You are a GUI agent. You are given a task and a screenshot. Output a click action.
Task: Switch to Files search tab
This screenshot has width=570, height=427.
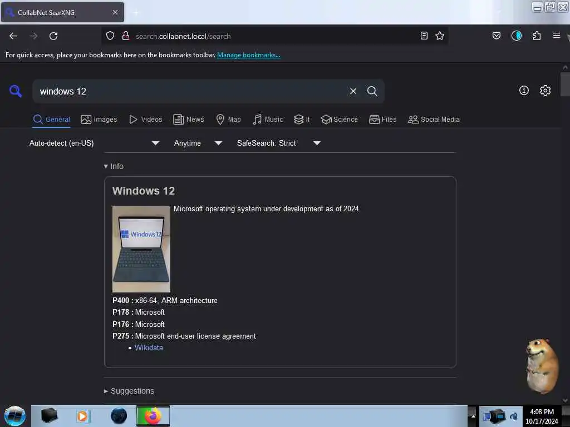382,120
